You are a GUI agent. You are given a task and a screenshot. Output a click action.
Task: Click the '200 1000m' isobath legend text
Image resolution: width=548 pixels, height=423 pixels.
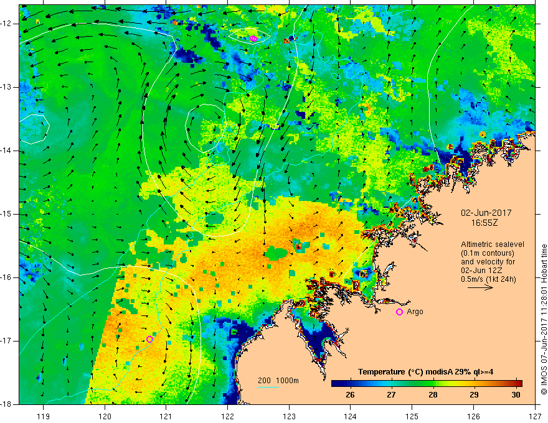[278, 381]
